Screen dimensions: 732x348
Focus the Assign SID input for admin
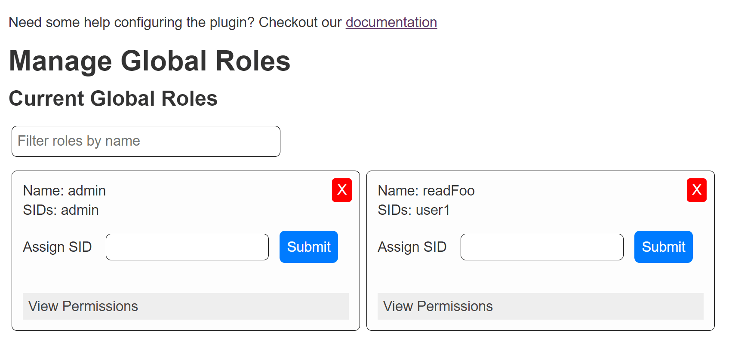(187, 247)
